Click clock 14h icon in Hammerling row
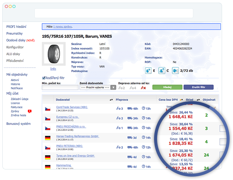 (x=146, y=166)
